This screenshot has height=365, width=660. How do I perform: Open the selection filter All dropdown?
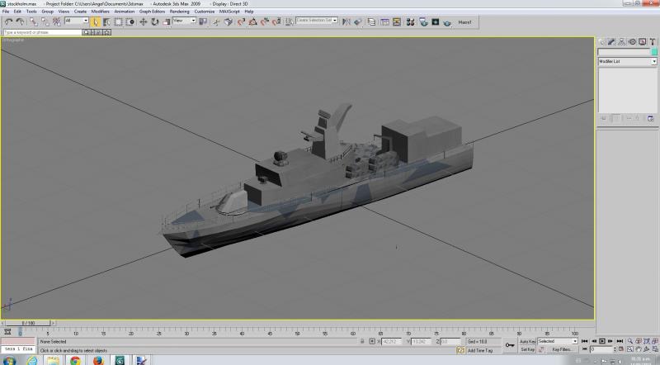point(76,21)
